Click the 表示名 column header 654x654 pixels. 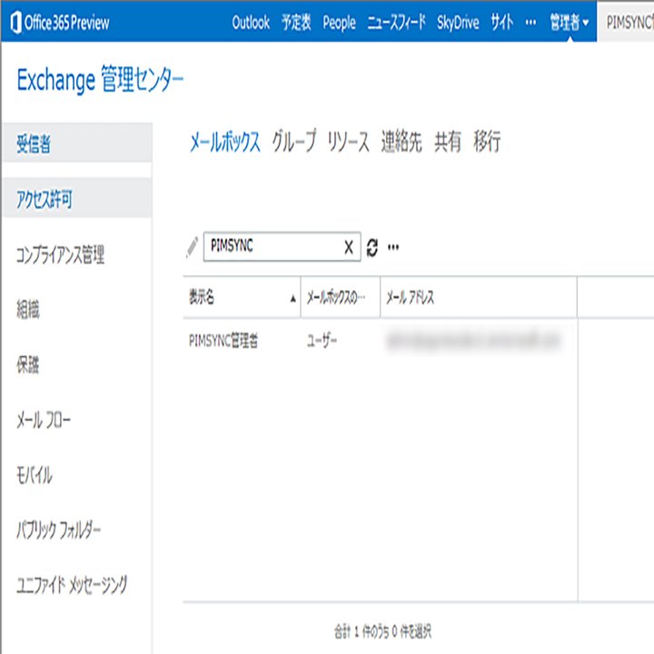pyautogui.click(x=242, y=297)
